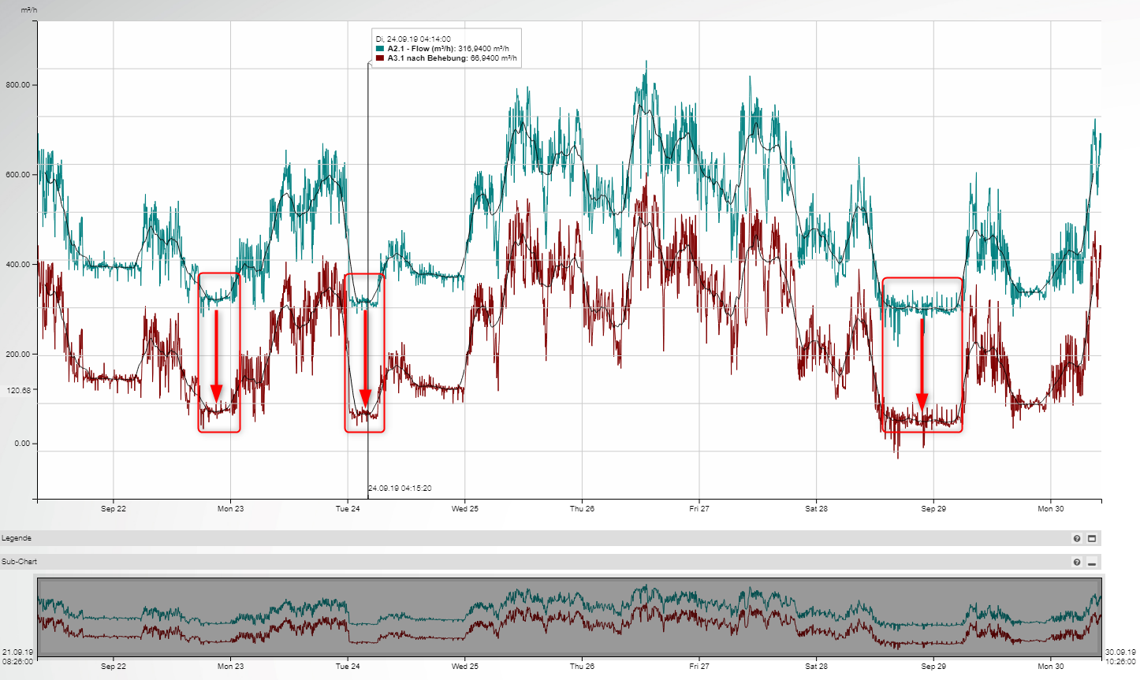Screen dimensions: 1140x680
Task: Click the 120.68 value on y-axis
Action: pyautogui.click(x=17, y=390)
